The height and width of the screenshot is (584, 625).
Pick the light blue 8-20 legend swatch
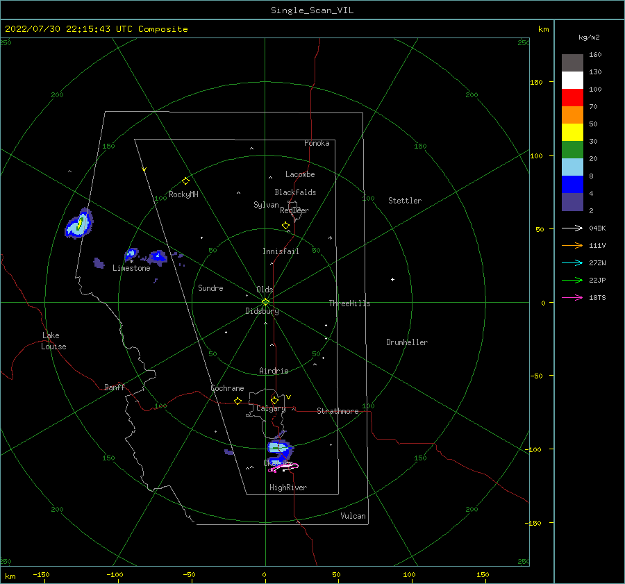572,167
